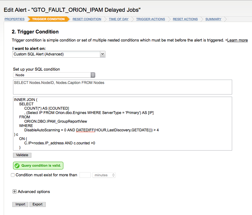Click inside the INNER JOIN SQL text area
Screen dimensions: 252x215
[123, 124]
